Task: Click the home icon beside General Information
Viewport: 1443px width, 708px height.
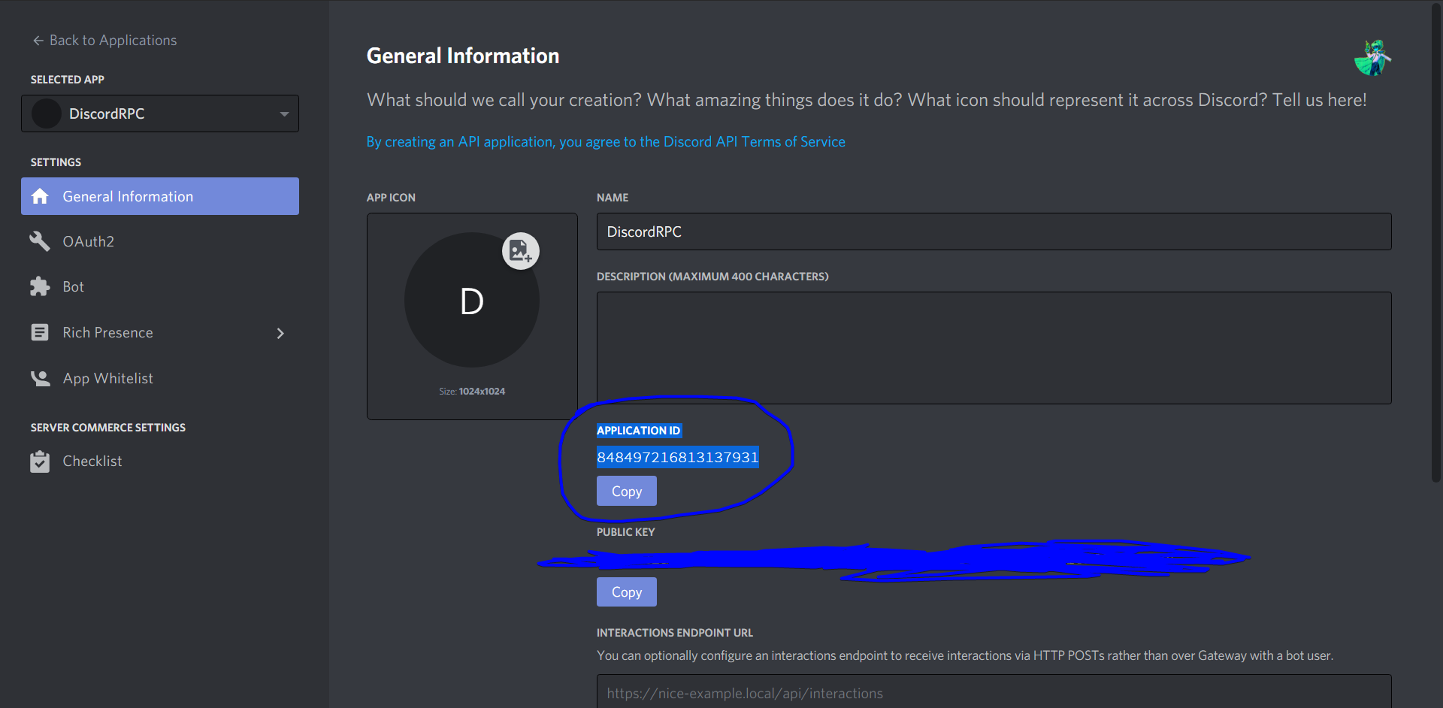Action: (x=40, y=196)
